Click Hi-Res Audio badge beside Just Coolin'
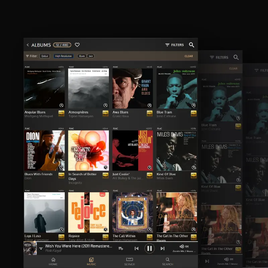The height and width of the screenshot is (268, 268). tap(149, 176)
